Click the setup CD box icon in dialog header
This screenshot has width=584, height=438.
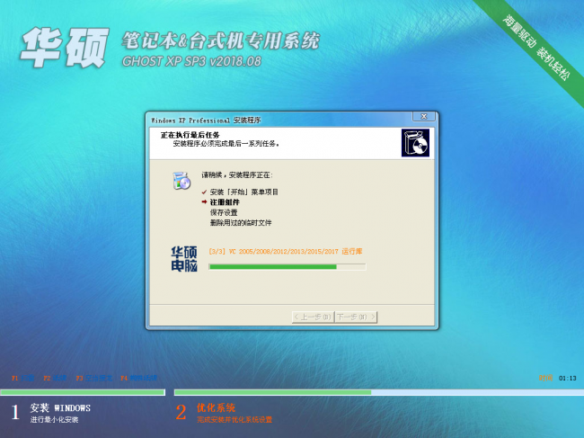pos(415,143)
